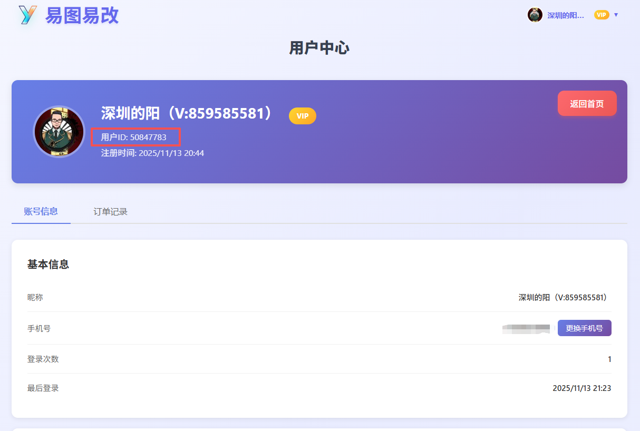Image resolution: width=640 pixels, height=431 pixels.
Task: Click the blurred phone number value
Action: [526, 329]
